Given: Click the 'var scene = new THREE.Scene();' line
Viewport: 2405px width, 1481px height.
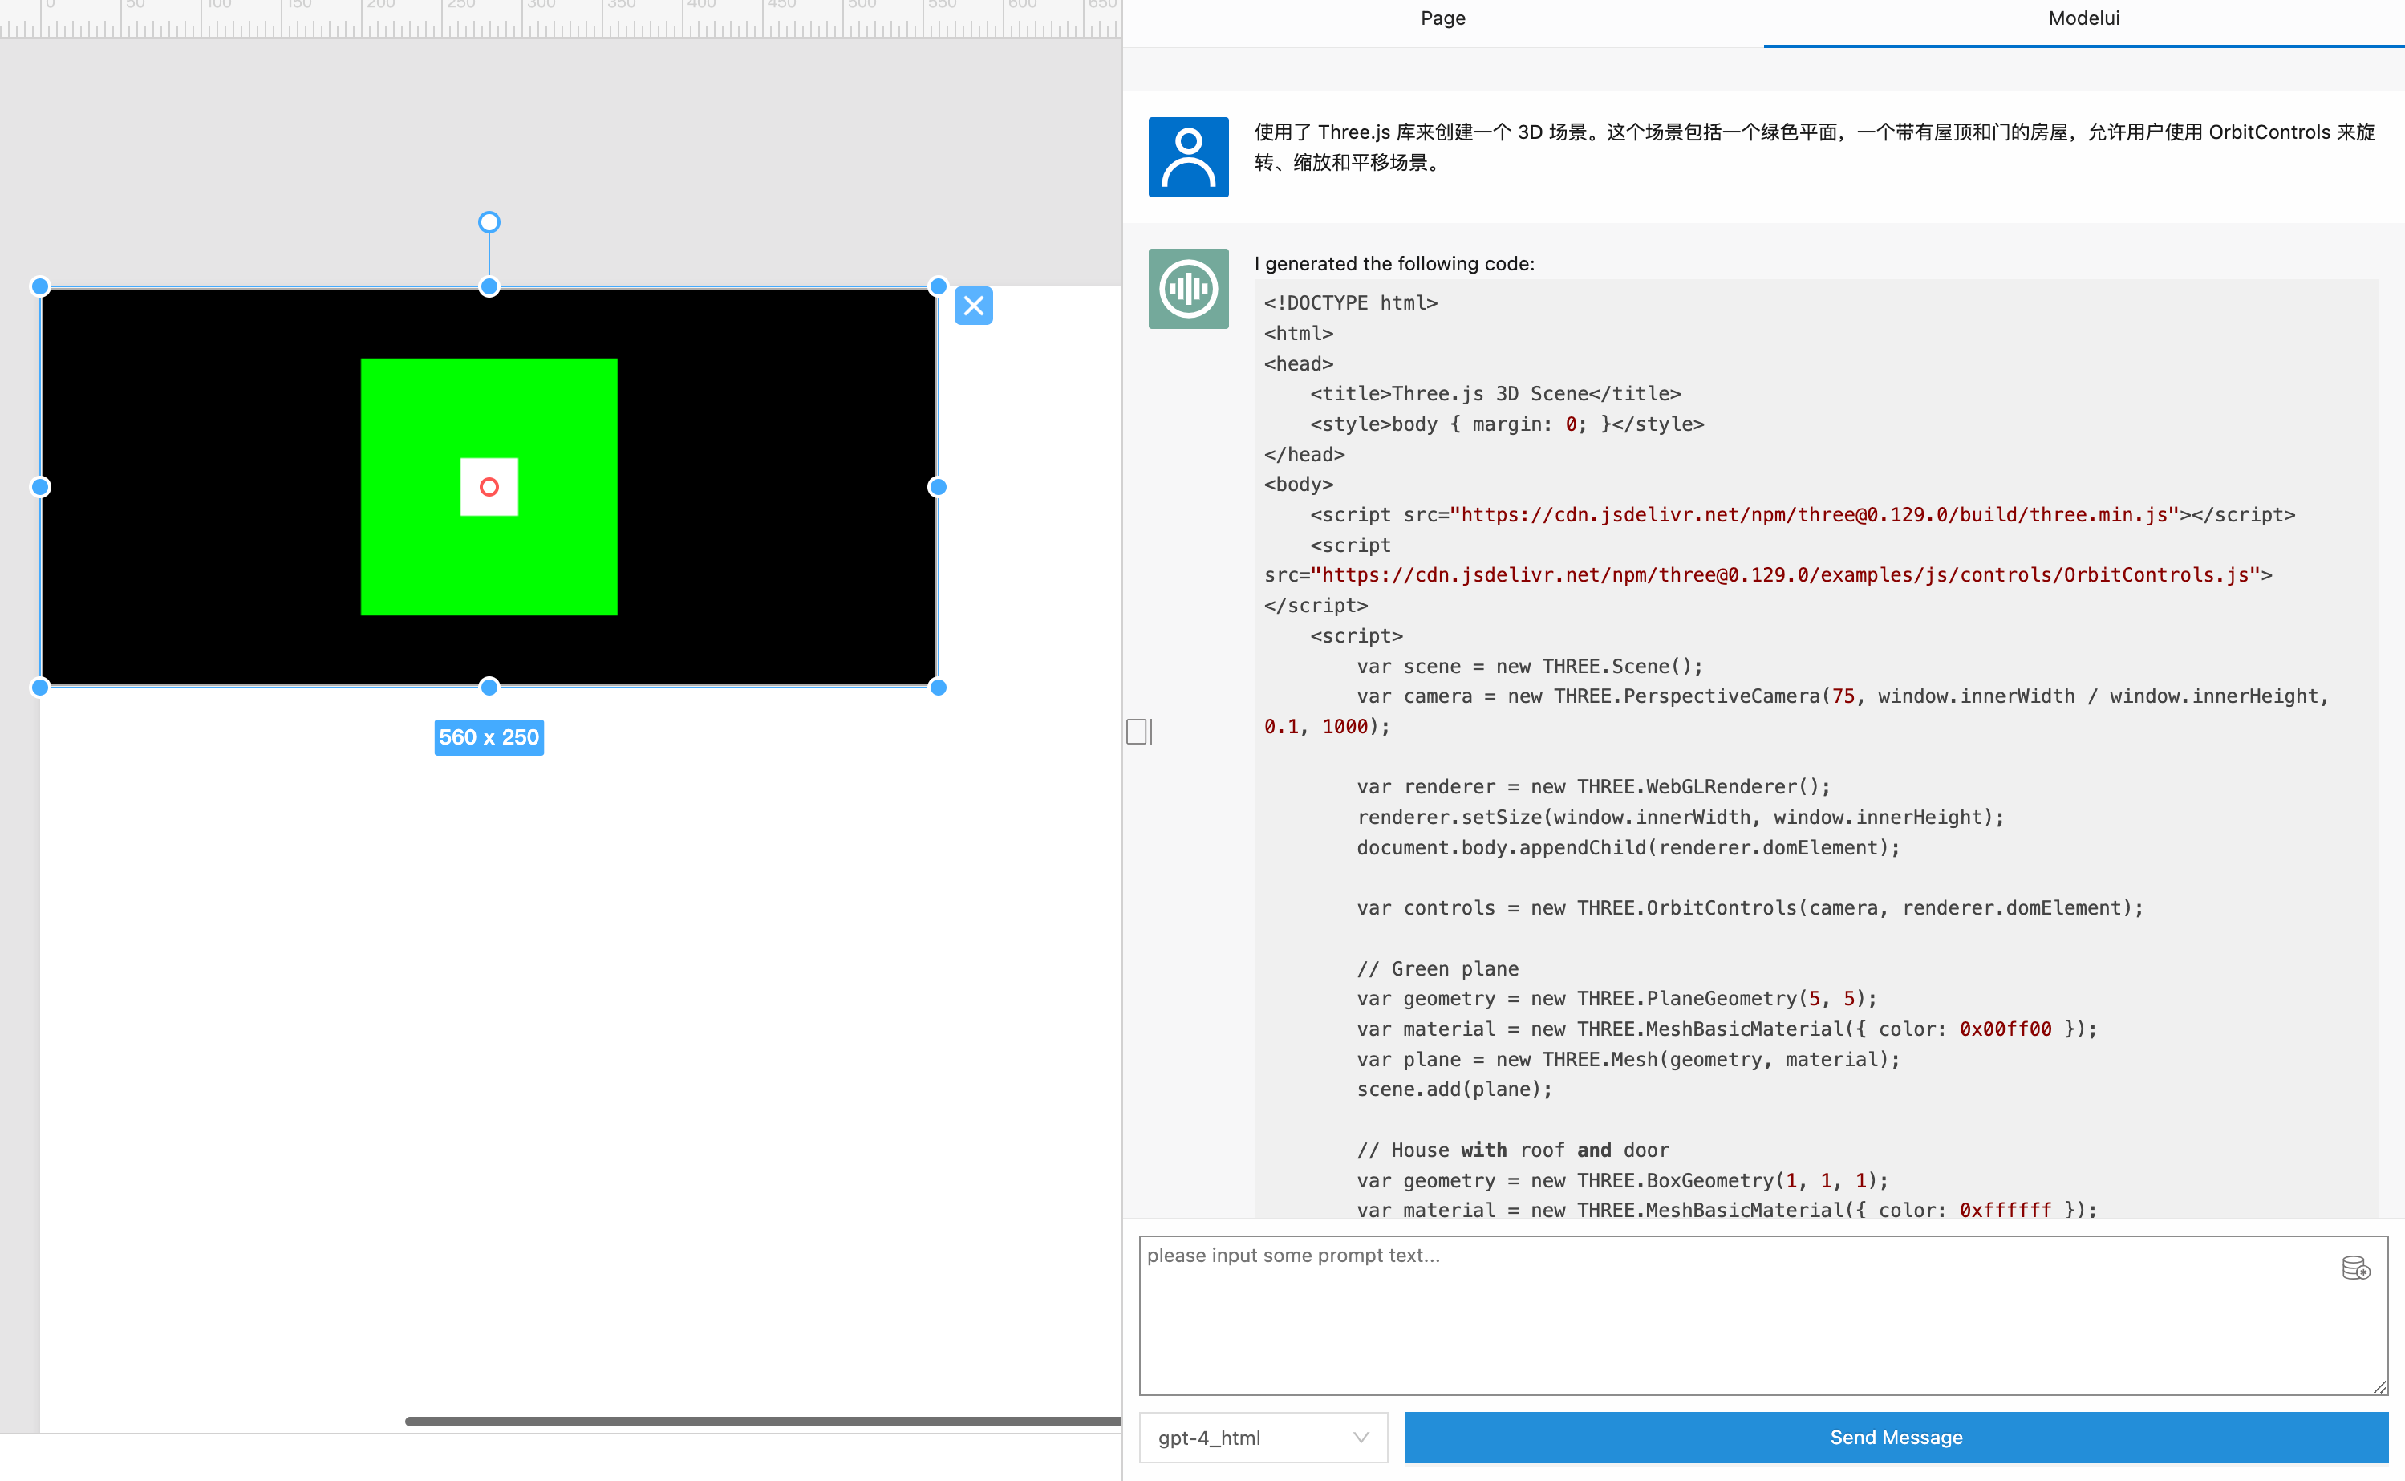Looking at the screenshot, I should (x=1530, y=666).
